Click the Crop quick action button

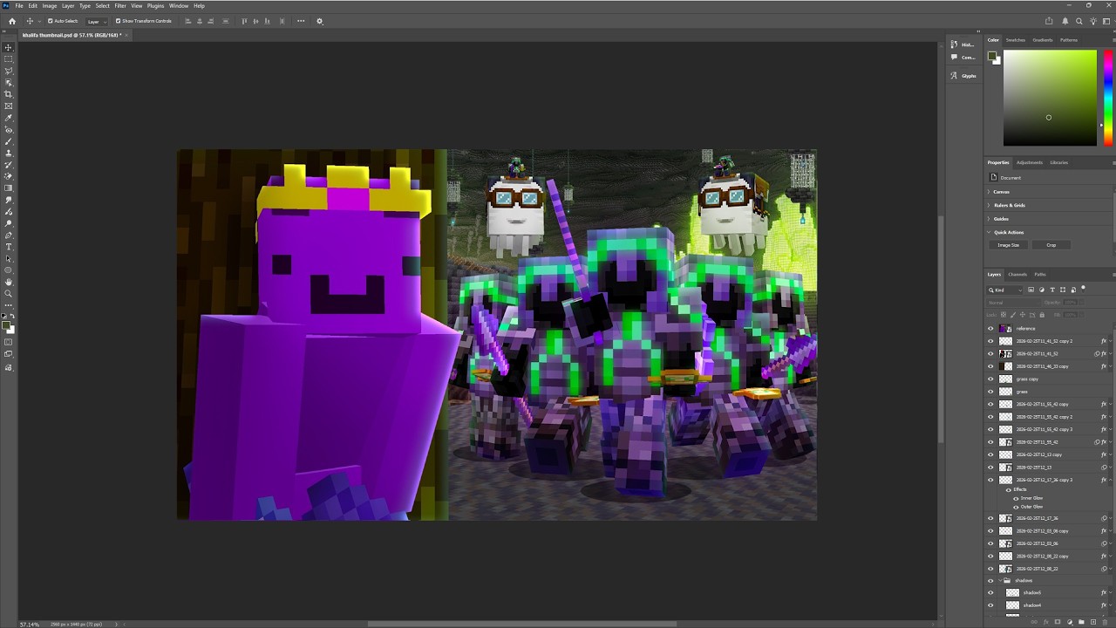click(x=1051, y=245)
